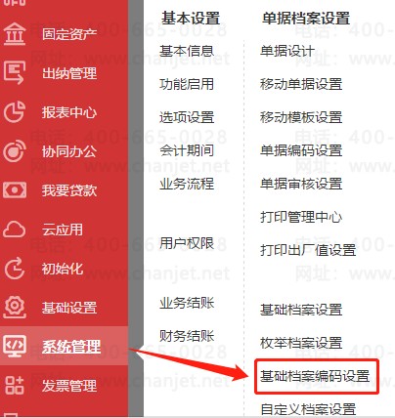The width and height of the screenshot is (395, 418).
Task: Click the 初始化 refresh icon
Action: tap(15, 269)
